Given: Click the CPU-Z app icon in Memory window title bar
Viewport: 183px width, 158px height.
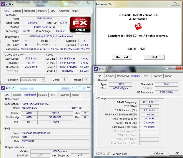Looking at the screenshot, I should tap(96, 69).
